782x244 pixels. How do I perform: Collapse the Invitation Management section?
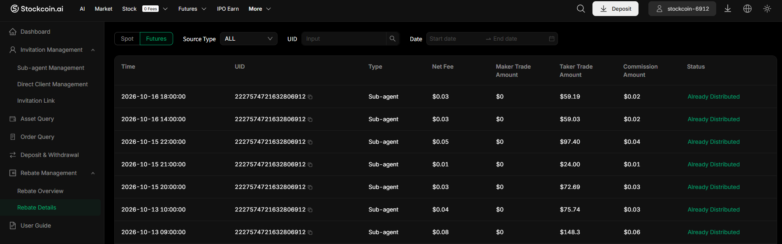93,50
